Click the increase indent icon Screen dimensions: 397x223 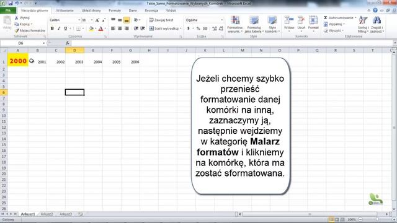point(143,28)
